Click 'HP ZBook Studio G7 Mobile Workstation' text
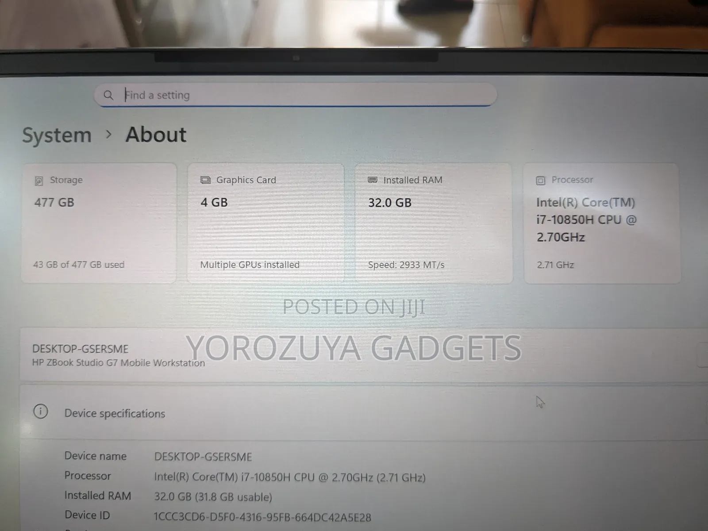 119,363
